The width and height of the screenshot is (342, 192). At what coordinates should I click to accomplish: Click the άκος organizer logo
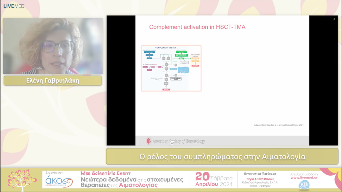pos(59,182)
